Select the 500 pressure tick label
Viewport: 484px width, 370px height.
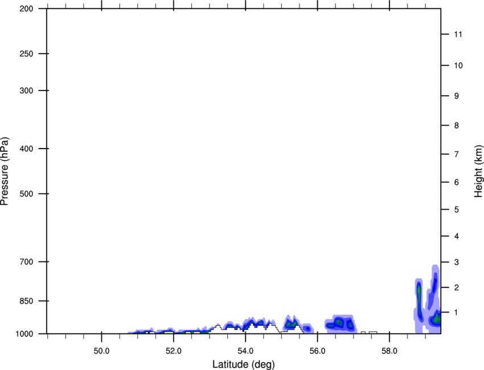tap(26, 194)
